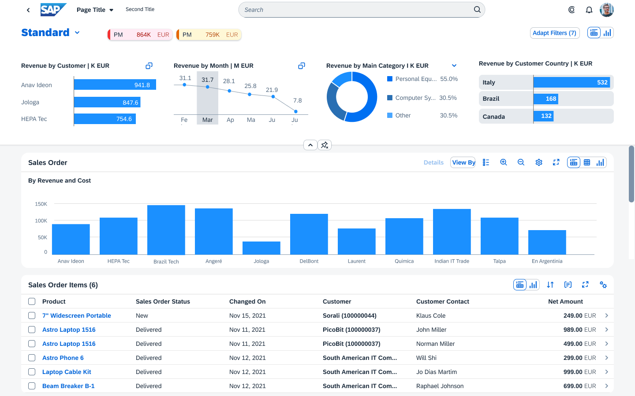Screen dimensions: 635x396
Task: Open the Astro Phone 6 link
Action: [63, 358]
